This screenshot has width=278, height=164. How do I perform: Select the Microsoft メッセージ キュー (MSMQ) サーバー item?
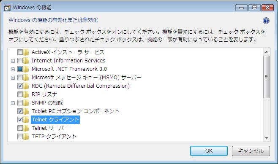point(86,78)
